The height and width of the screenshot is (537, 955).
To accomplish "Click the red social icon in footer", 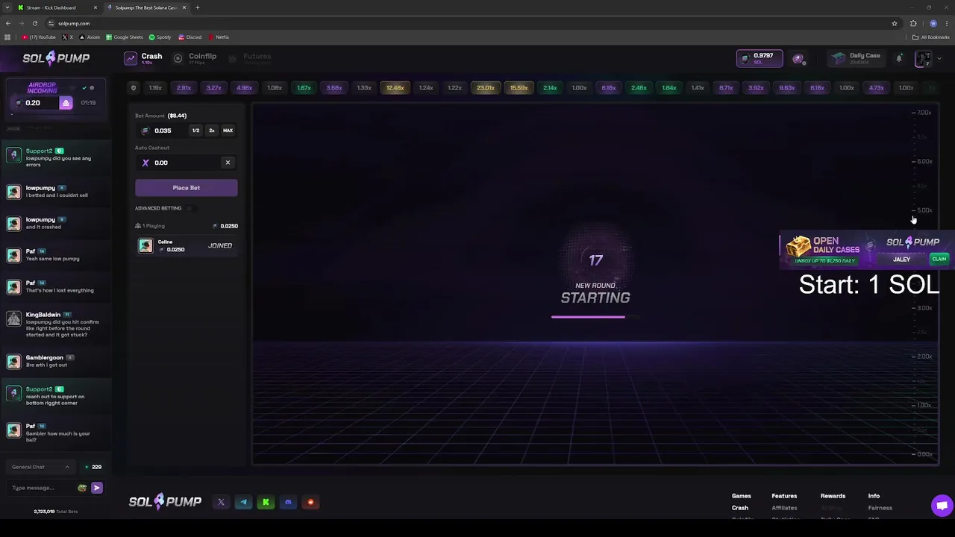I will pos(310,502).
